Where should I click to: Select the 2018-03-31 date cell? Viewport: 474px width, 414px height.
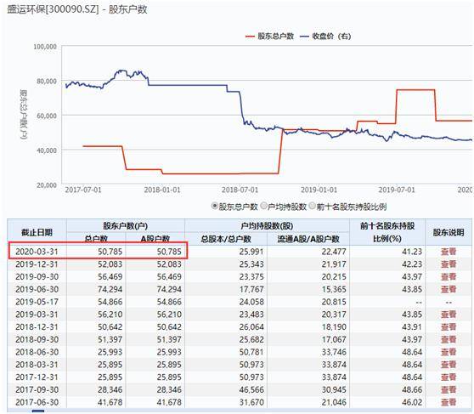[x=37, y=365]
